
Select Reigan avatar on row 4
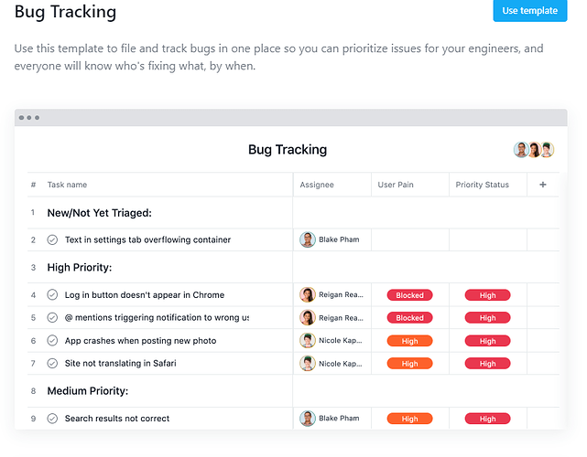pos(308,295)
